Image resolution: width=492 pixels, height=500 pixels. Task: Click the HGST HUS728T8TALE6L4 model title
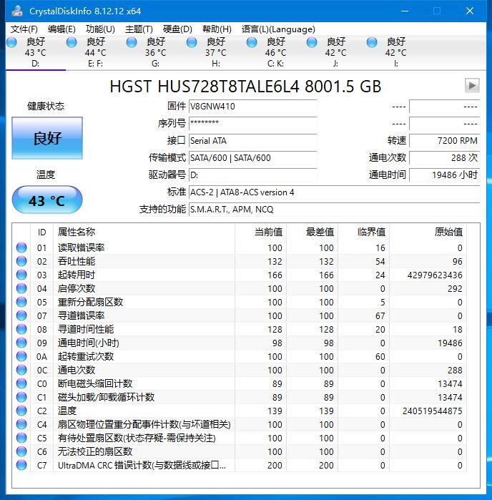pyautogui.click(x=245, y=87)
